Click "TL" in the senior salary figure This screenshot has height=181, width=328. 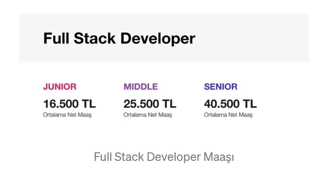(250, 104)
